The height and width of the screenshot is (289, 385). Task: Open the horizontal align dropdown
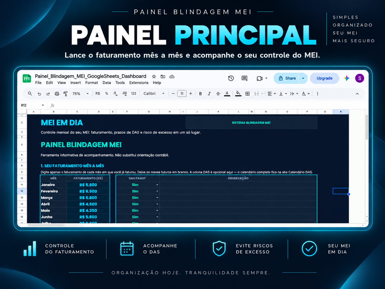[271, 94]
